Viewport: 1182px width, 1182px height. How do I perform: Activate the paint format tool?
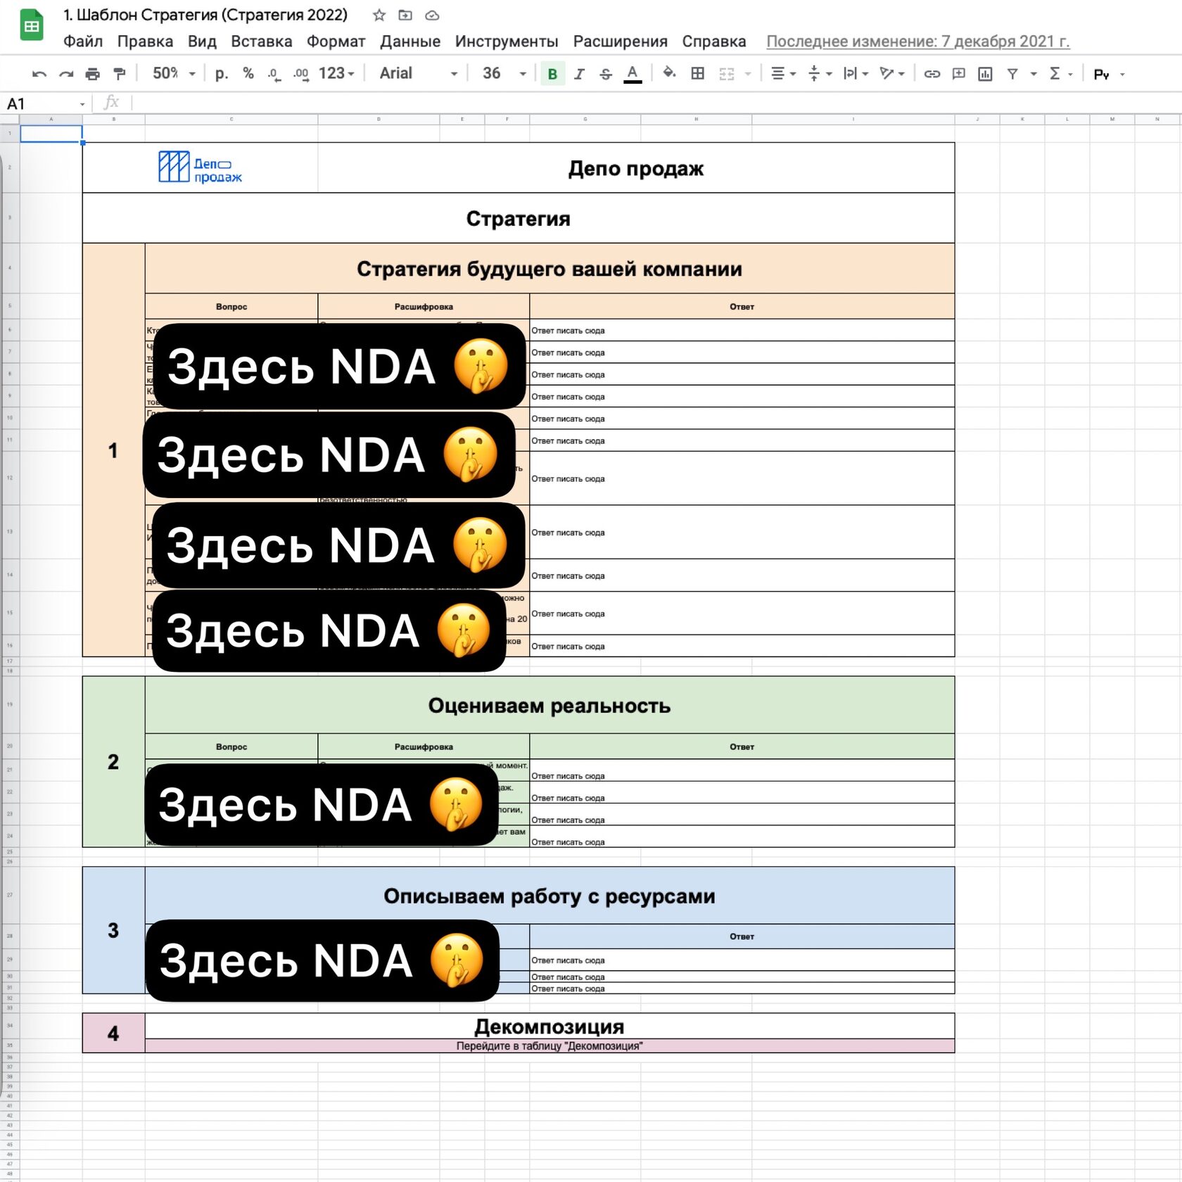click(x=120, y=74)
